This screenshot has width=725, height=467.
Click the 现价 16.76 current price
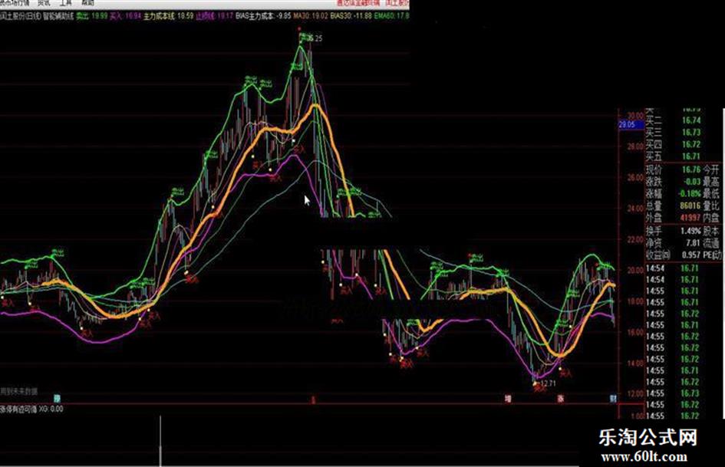pos(691,169)
